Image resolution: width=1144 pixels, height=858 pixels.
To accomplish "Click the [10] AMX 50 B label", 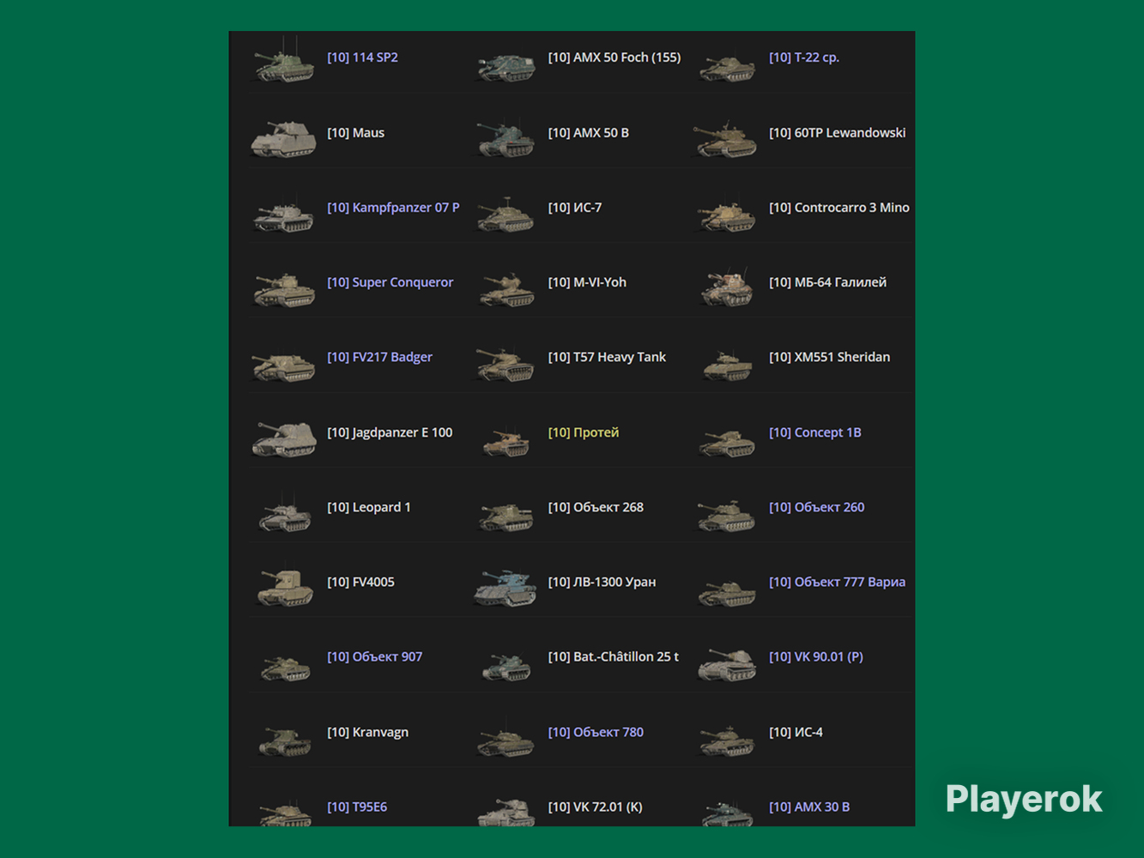I will pyautogui.click(x=589, y=133).
